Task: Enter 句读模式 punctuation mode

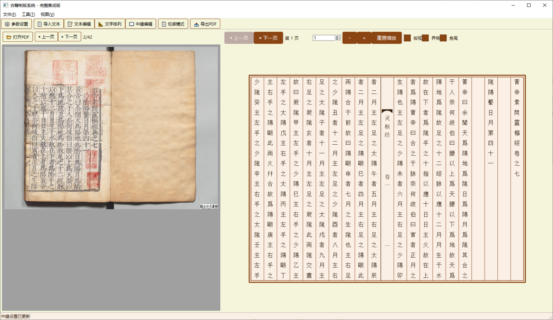Action: click(x=173, y=24)
